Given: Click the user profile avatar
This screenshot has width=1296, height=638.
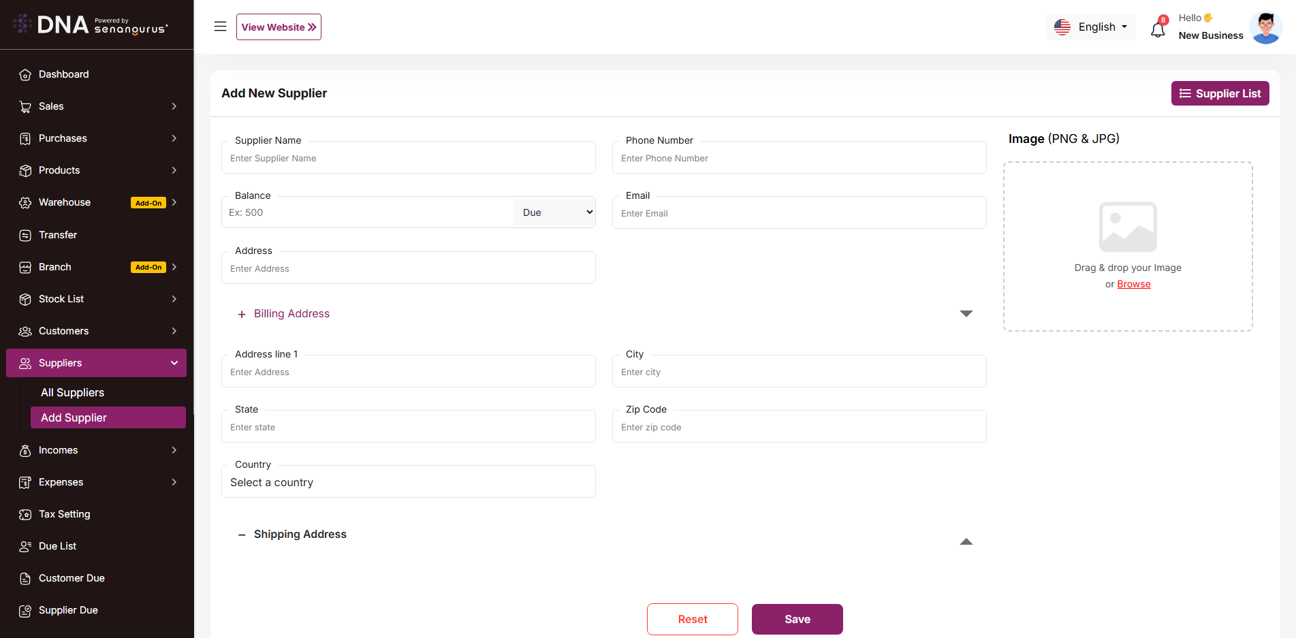Looking at the screenshot, I should click(1265, 28).
